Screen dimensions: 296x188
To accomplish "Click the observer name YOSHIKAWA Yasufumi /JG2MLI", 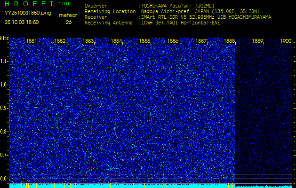I will pos(177,6).
